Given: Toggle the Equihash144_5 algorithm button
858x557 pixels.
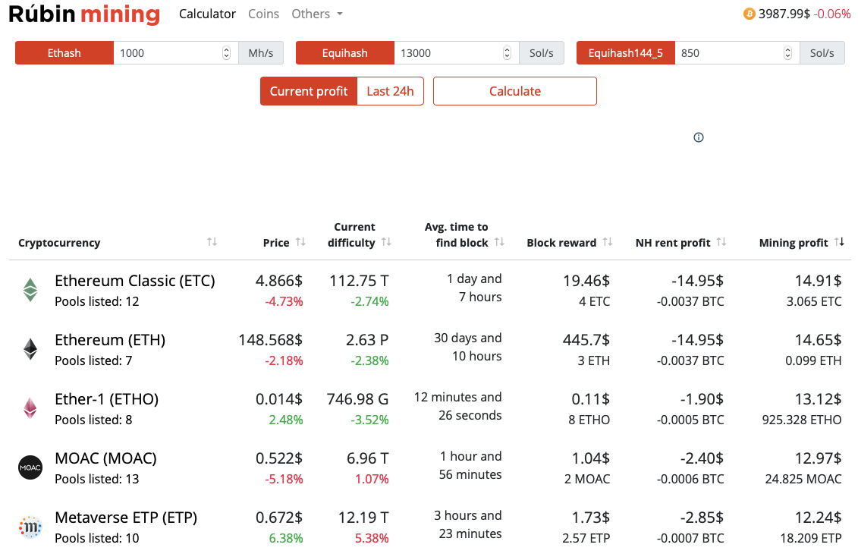Looking at the screenshot, I should click(625, 53).
